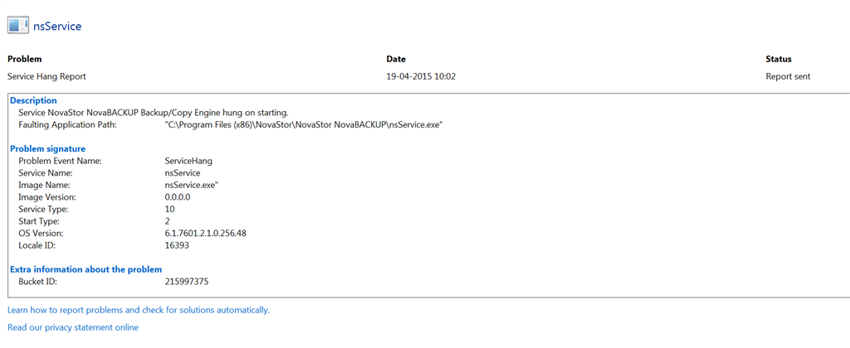
Task: Click the Service Type label
Action: (43, 209)
